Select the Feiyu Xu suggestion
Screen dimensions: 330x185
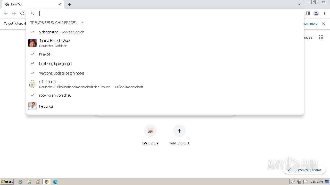point(165,106)
